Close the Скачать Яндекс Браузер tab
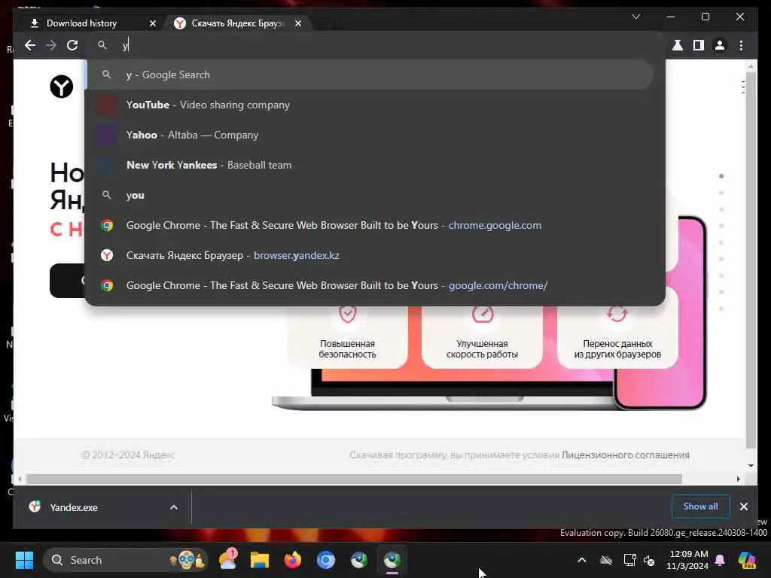Image resolution: width=771 pixels, height=578 pixels. pyautogui.click(x=298, y=23)
